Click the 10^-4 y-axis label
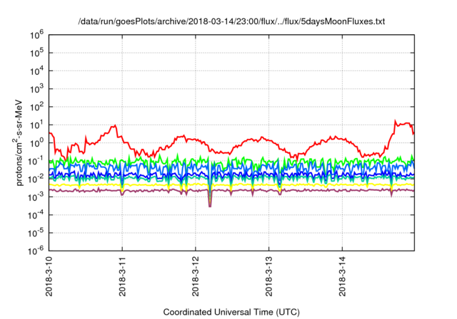457x319 pixels. (36, 216)
